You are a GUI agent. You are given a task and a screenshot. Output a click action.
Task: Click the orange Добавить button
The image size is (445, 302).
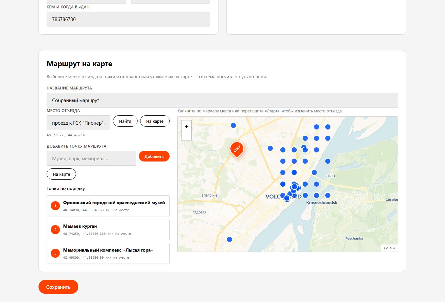[154, 156]
